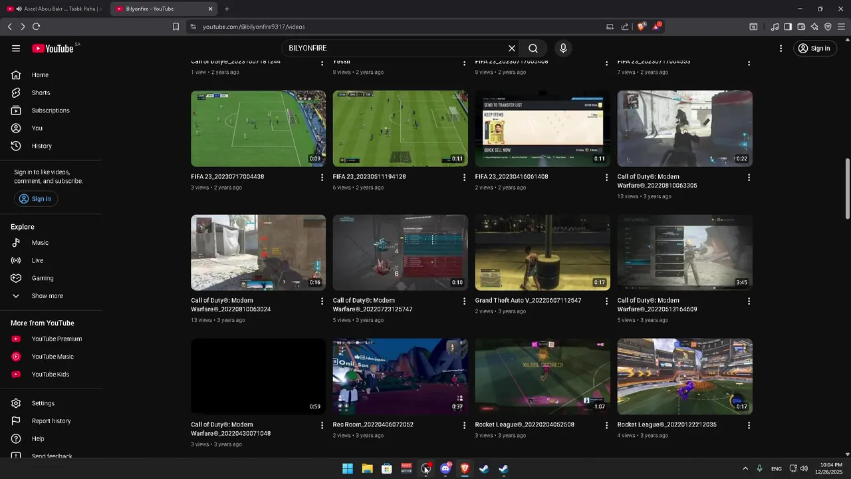The image size is (851, 479).
Task: Open Windows Start menu
Action: (348, 469)
